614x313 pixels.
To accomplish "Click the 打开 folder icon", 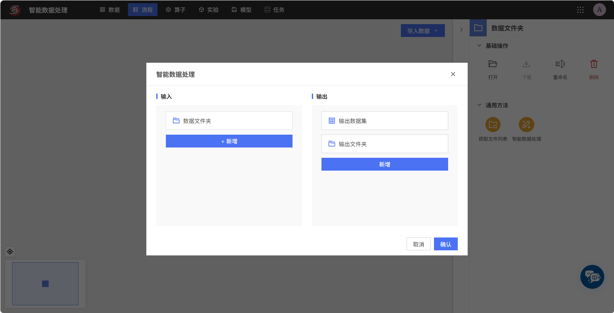I will 493,64.
